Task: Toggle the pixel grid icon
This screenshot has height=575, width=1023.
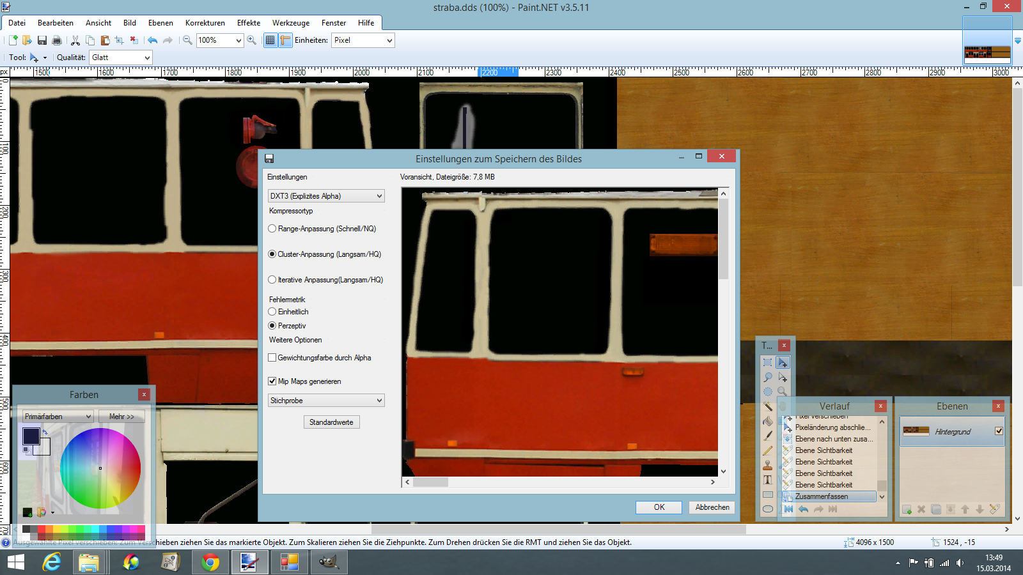Action: tap(270, 40)
